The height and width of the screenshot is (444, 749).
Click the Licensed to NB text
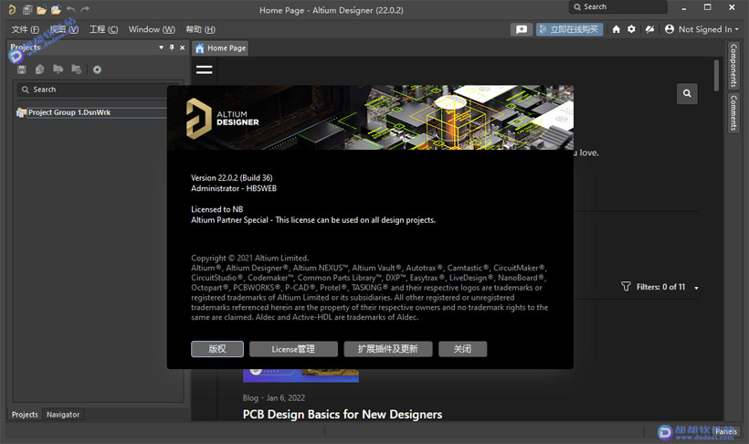pyautogui.click(x=216, y=209)
